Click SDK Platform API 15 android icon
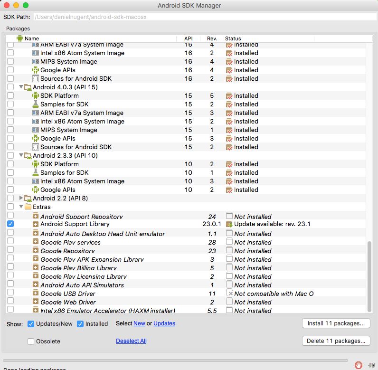 pyautogui.click(x=36, y=95)
